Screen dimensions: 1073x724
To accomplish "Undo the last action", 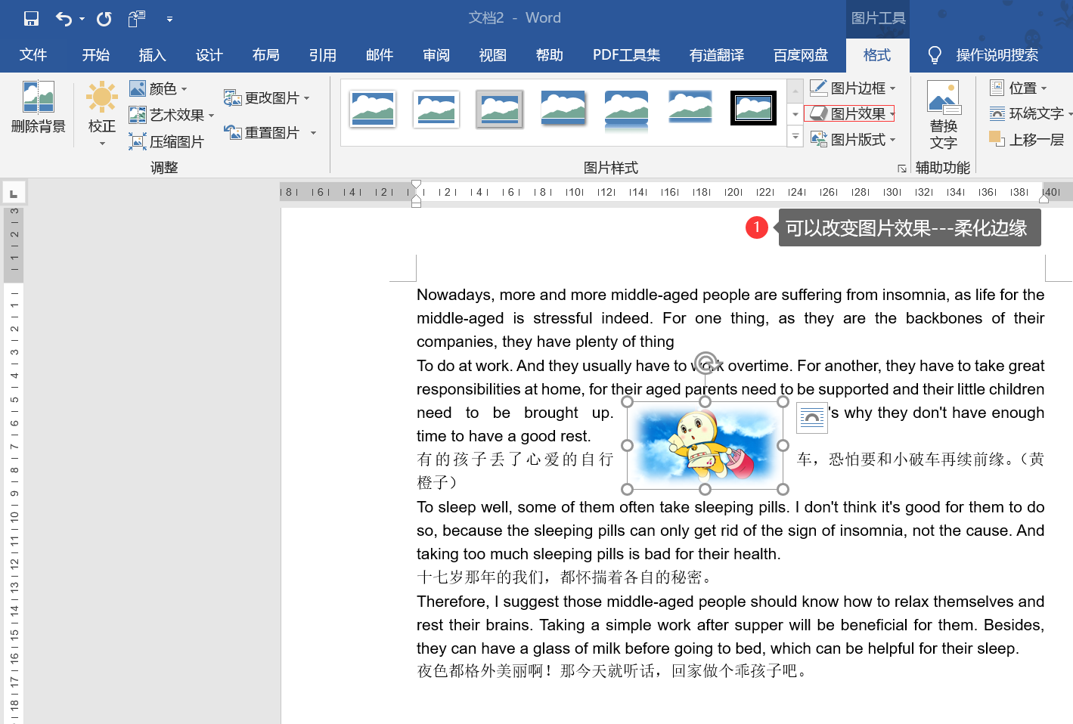I will [x=64, y=18].
